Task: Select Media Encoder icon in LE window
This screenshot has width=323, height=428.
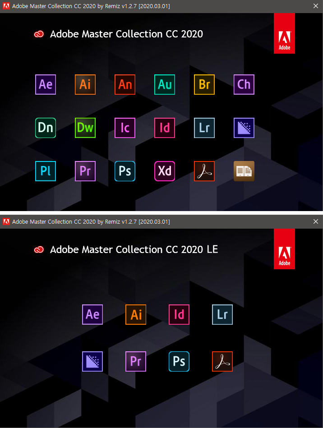Action: point(92,361)
